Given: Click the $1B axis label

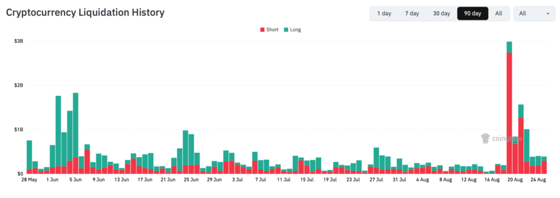Looking at the screenshot, I should tap(19, 130).
